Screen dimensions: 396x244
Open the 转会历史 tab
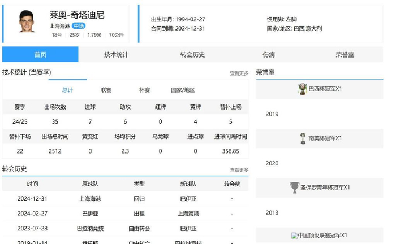192,54
